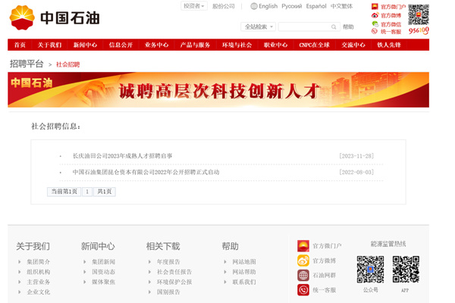Open the CNPC在全球 navigation menu
This screenshot has height=303, width=455.
[314, 45]
